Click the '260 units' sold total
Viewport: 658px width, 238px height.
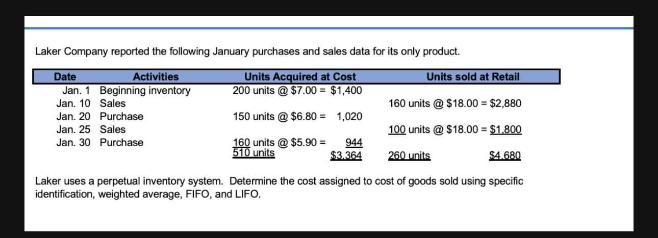pyautogui.click(x=409, y=156)
